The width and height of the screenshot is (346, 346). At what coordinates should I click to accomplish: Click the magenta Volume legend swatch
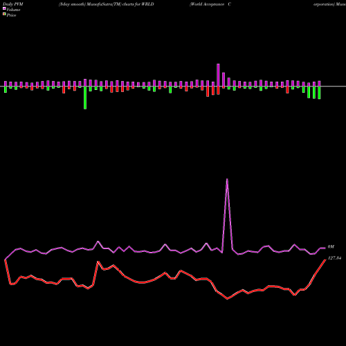[x=4, y=9]
